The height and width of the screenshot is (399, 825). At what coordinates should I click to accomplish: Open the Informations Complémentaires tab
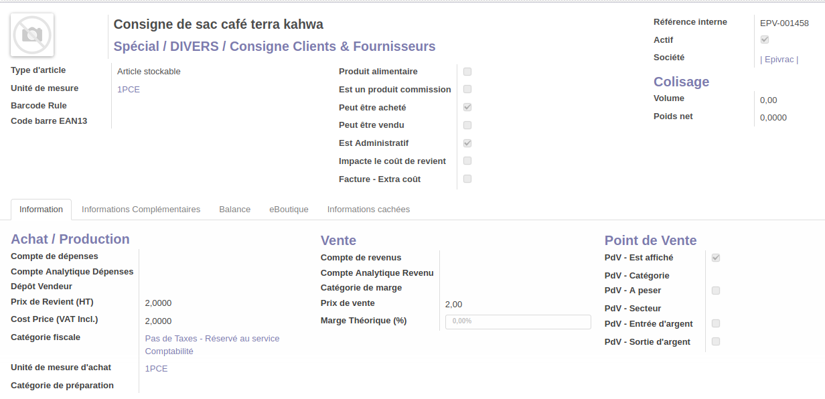(141, 210)
